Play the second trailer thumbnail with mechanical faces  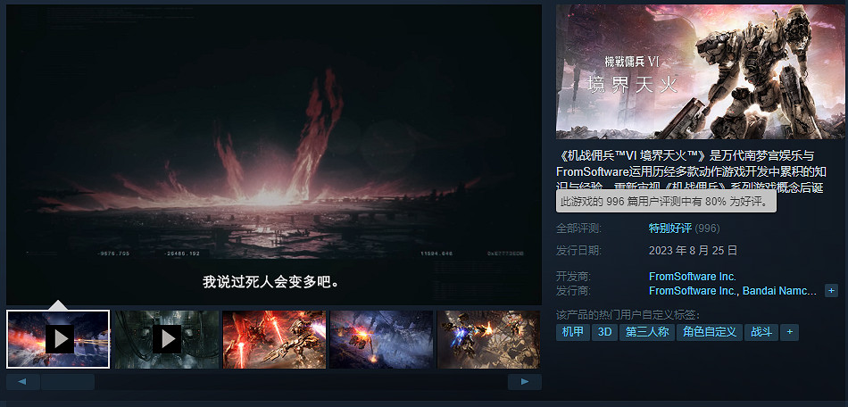(x=167, y=339)
